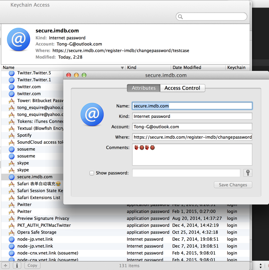This screenshot has width=269, height=270.
Task: Select the Safari 表单自动填充 row
Action: point(32,184)
